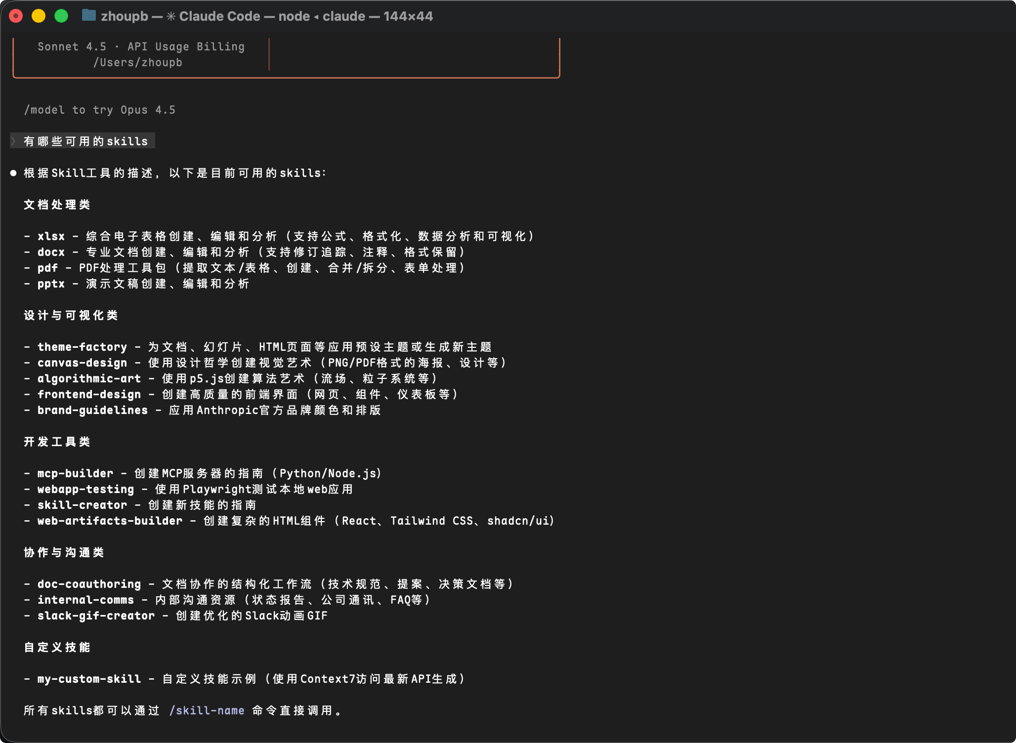Click the /model to try Opus 4.5 hint

tap(99, 110)
